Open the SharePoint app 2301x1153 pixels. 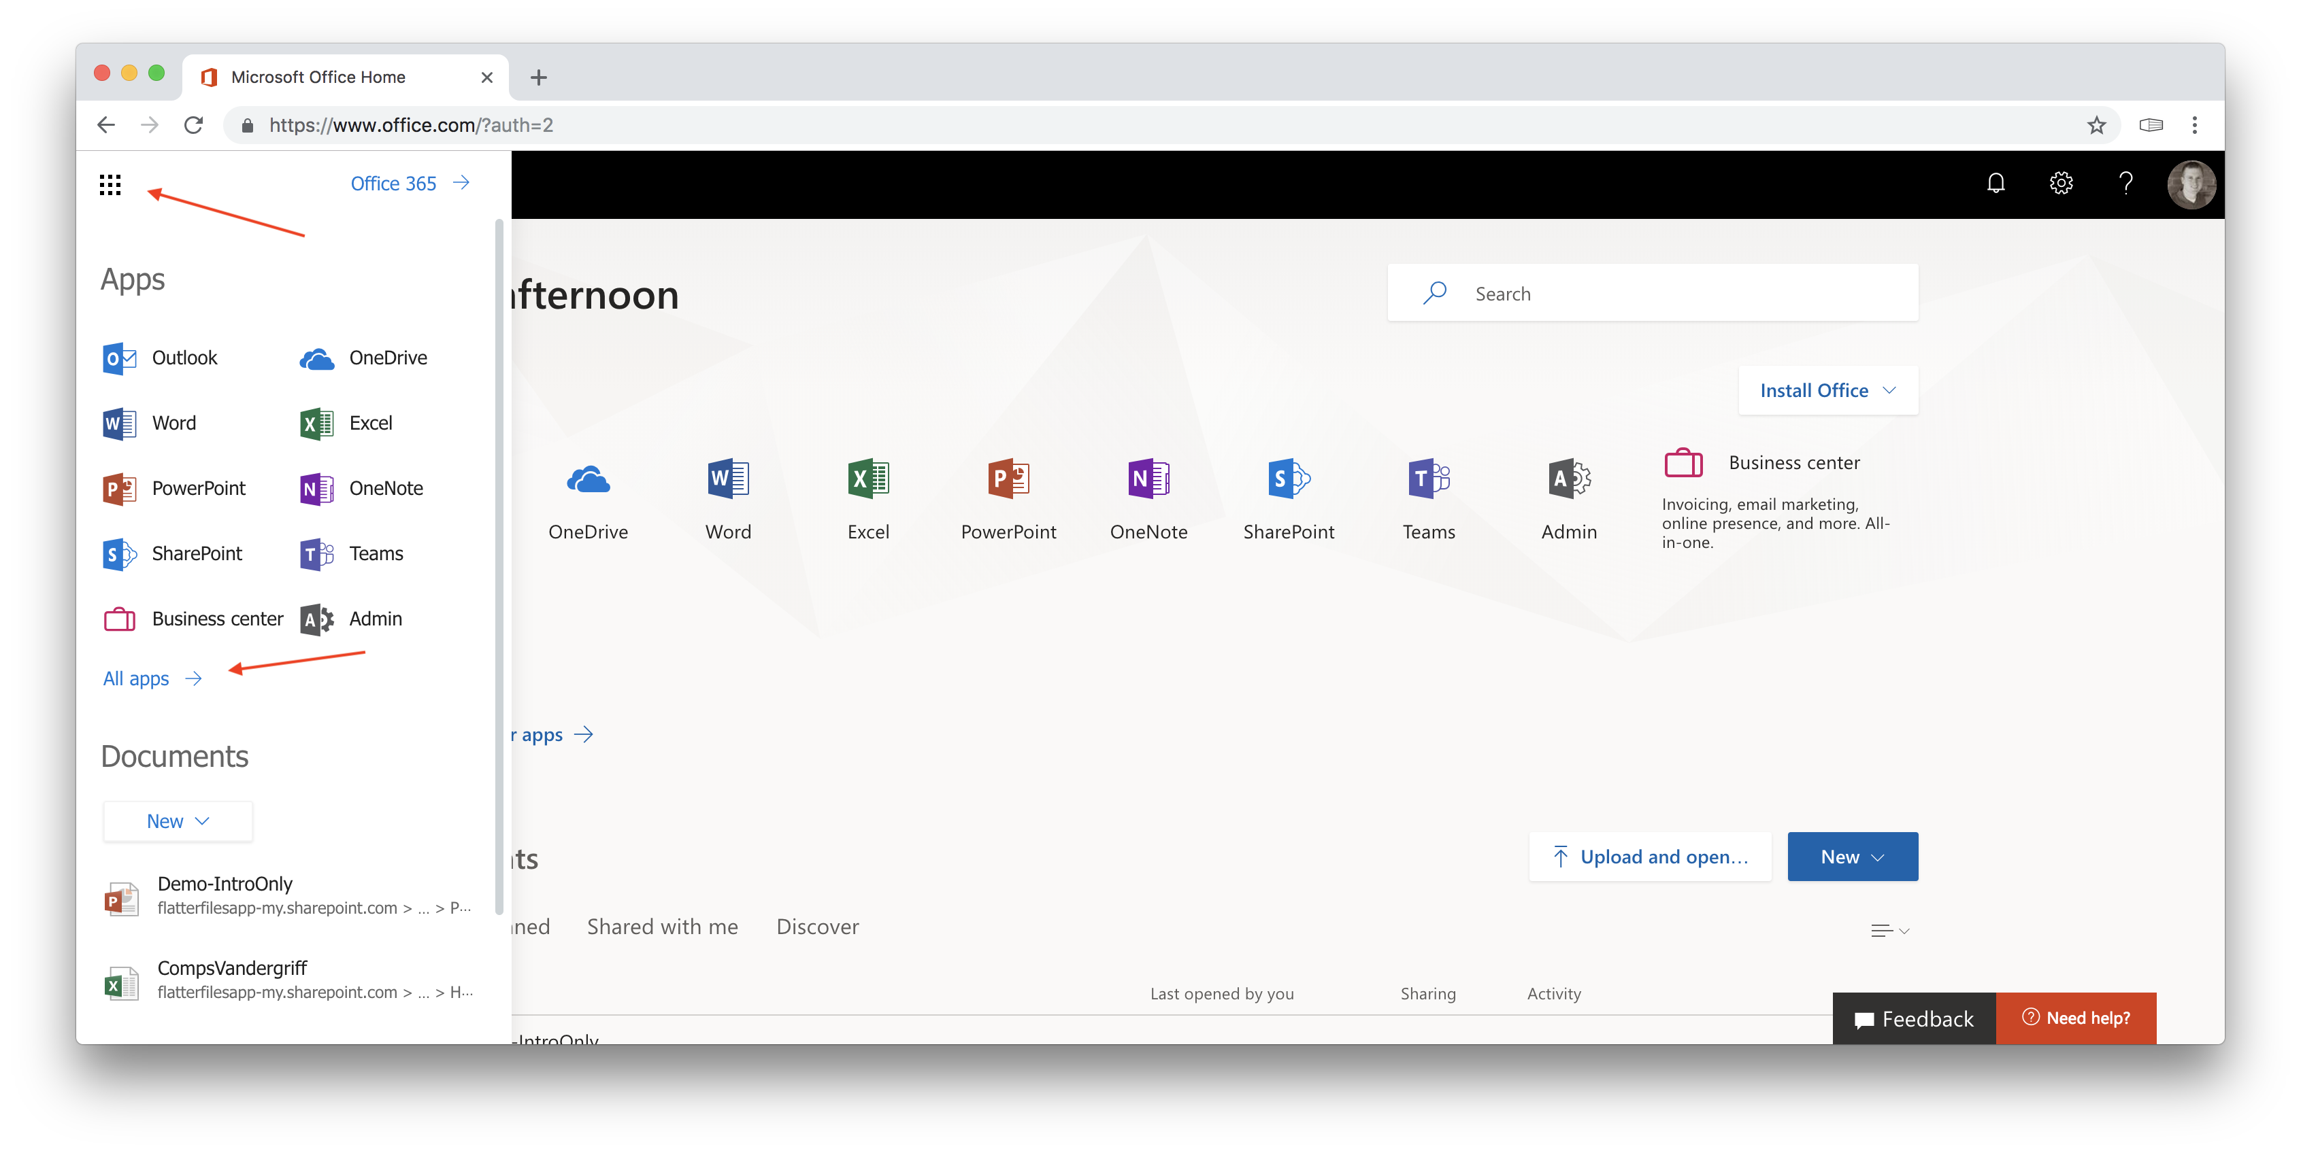click(x=176, y=553)
